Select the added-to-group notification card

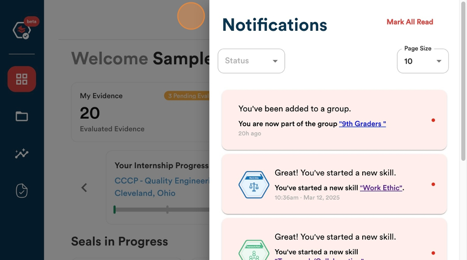tap(334, 120)
